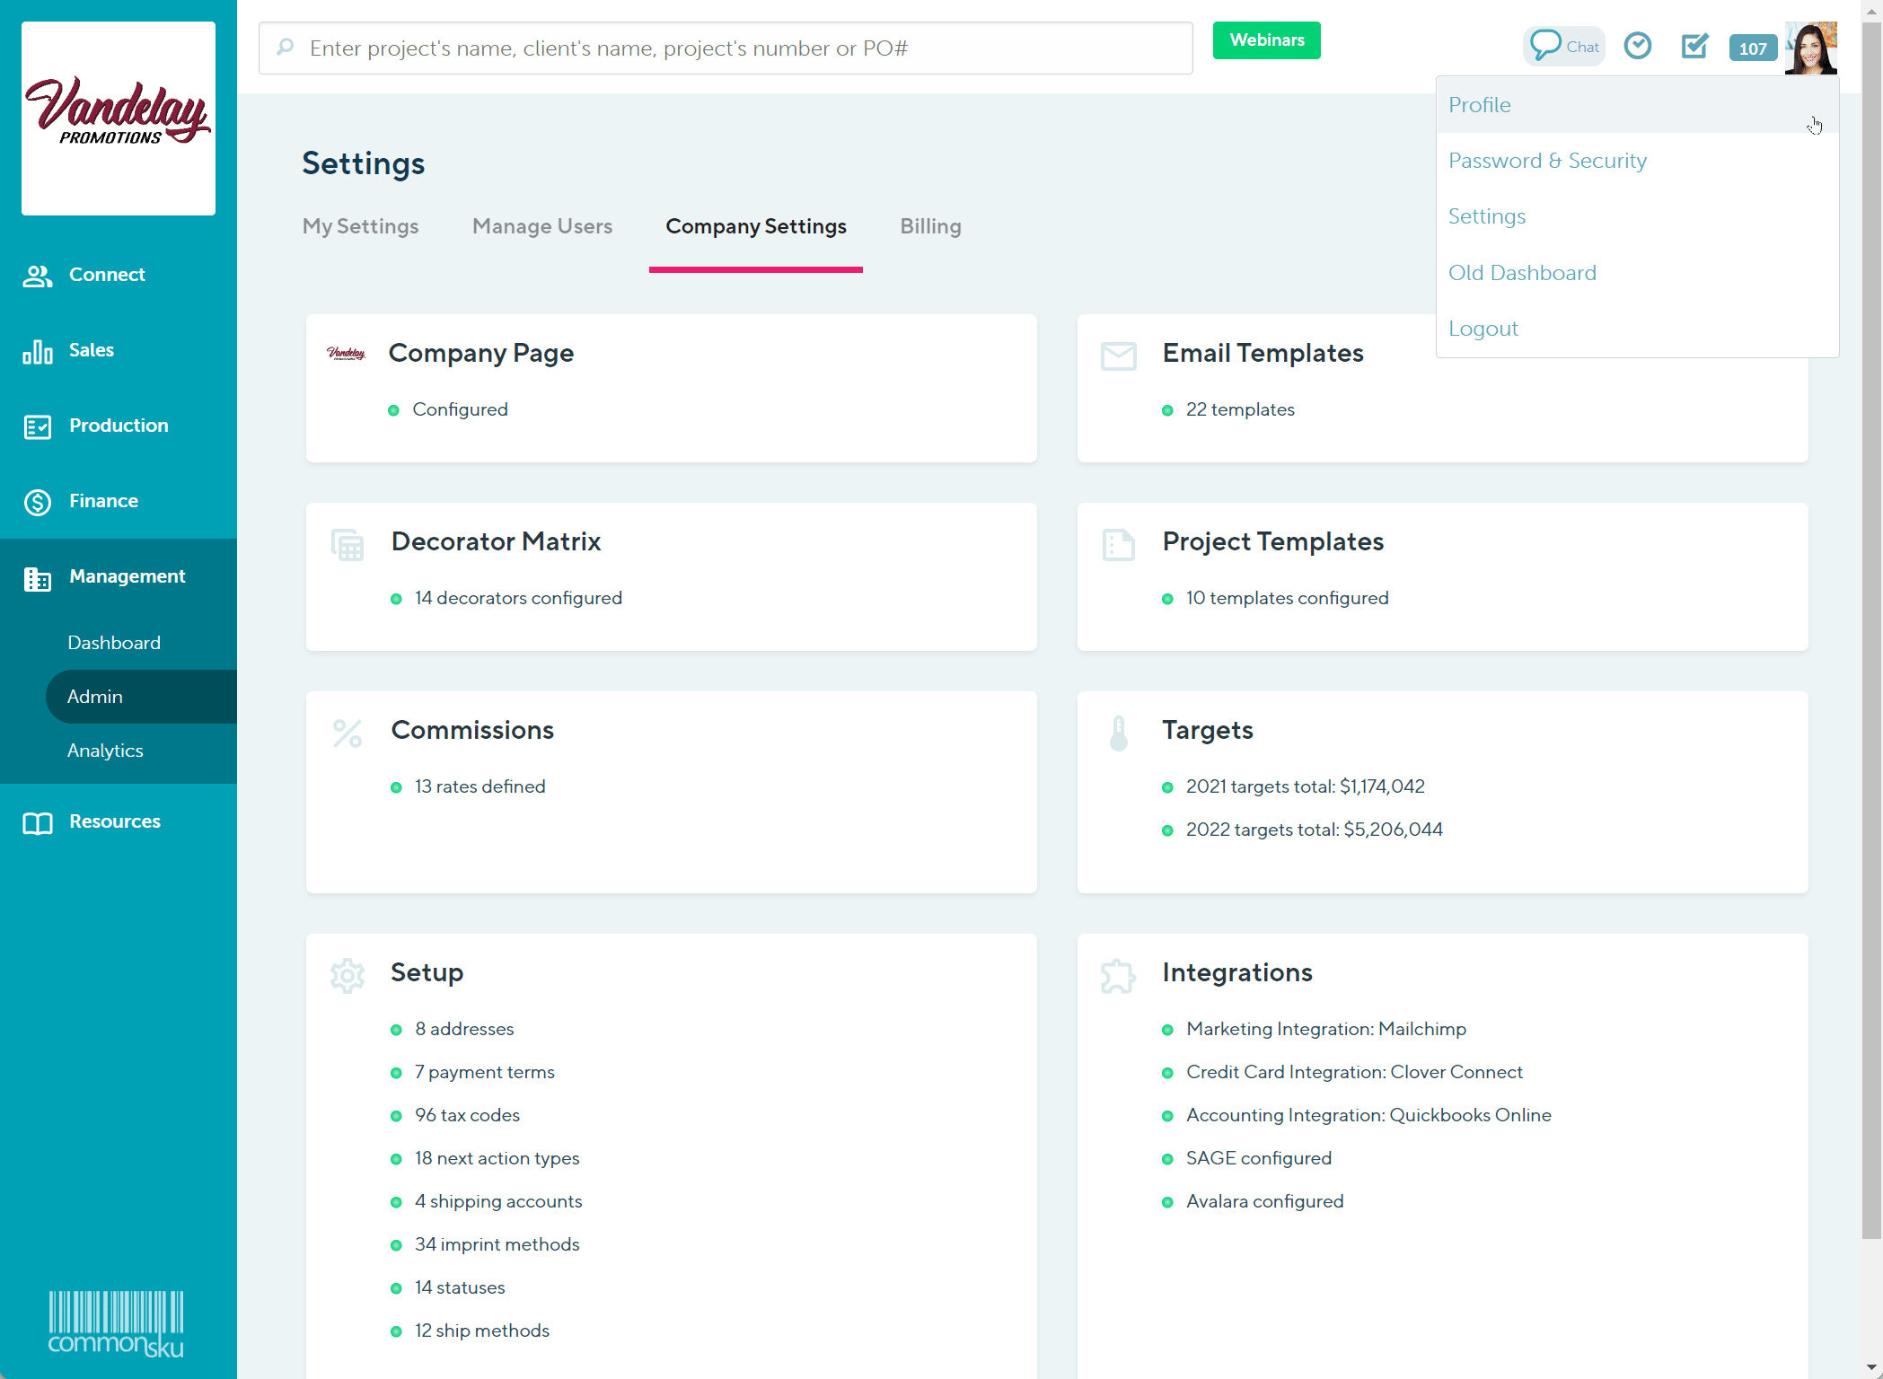Click the Sales bar chart icon

38,351
